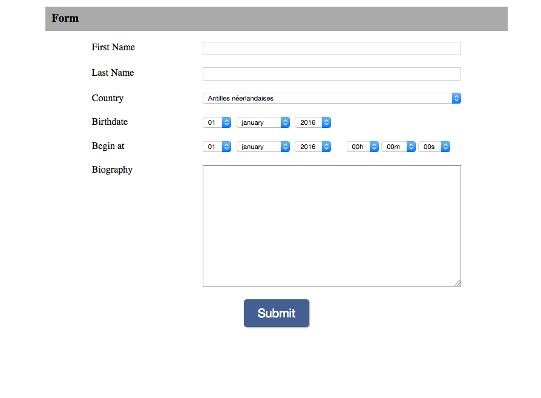541x398 pixels.
Task: Click the Form header title
Action: click(x=65, y=18)
